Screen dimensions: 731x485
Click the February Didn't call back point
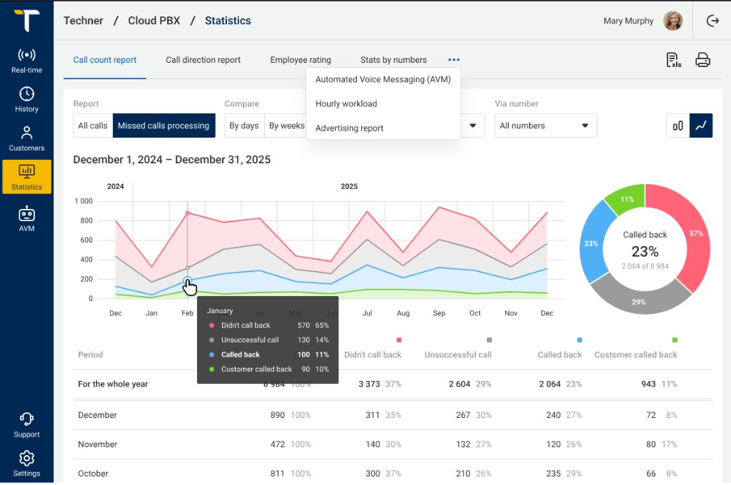click(x=188, y=213)
